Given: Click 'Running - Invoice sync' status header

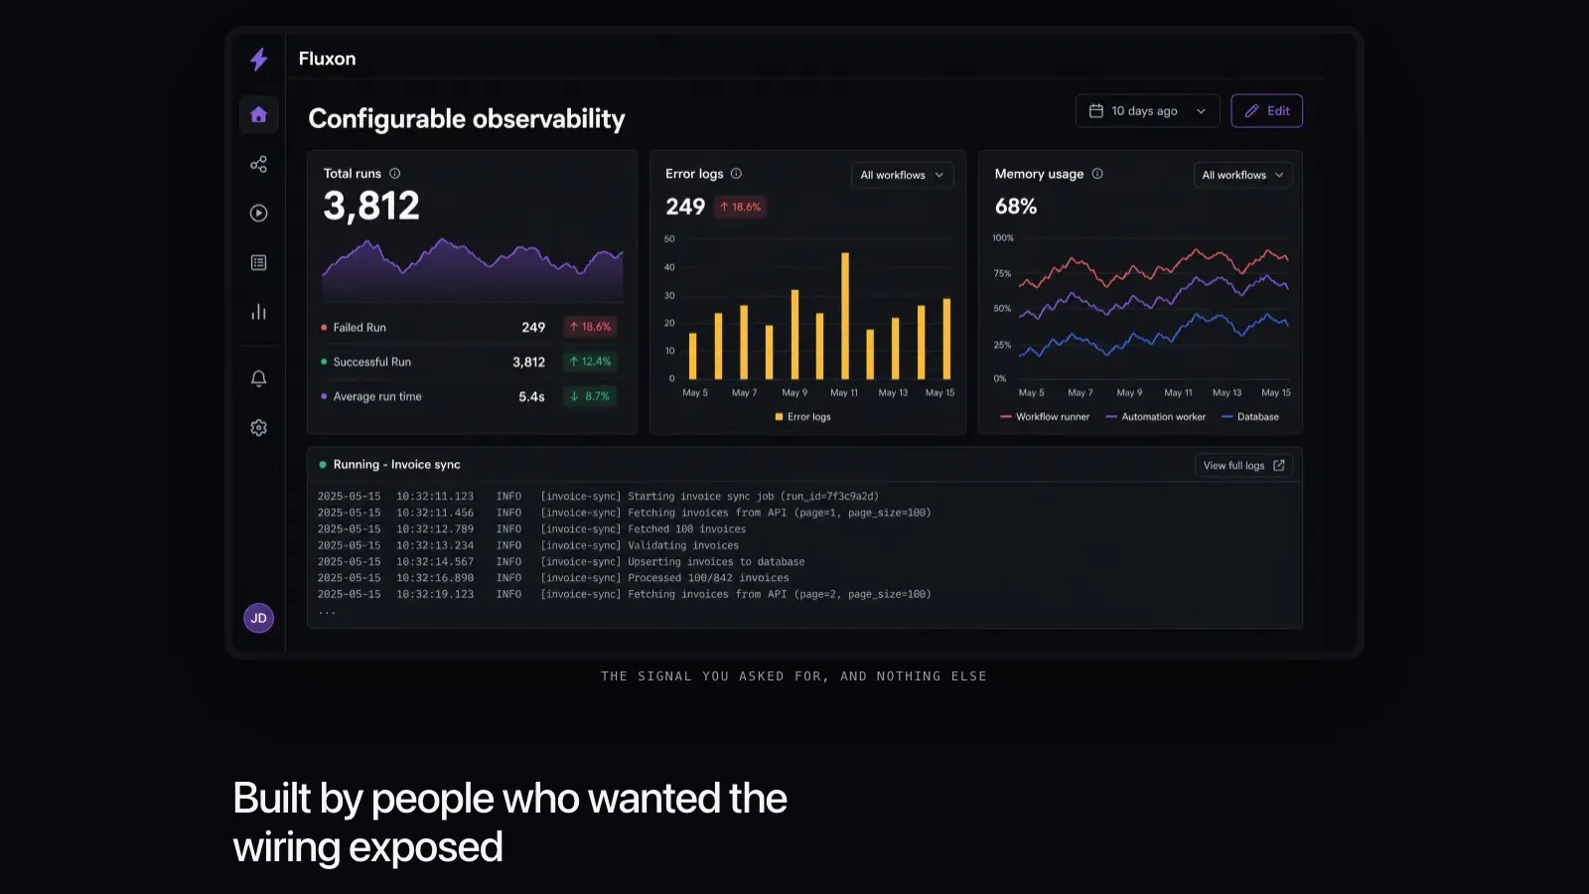Looking at the screenshot, I should click(x=390, y=465).
